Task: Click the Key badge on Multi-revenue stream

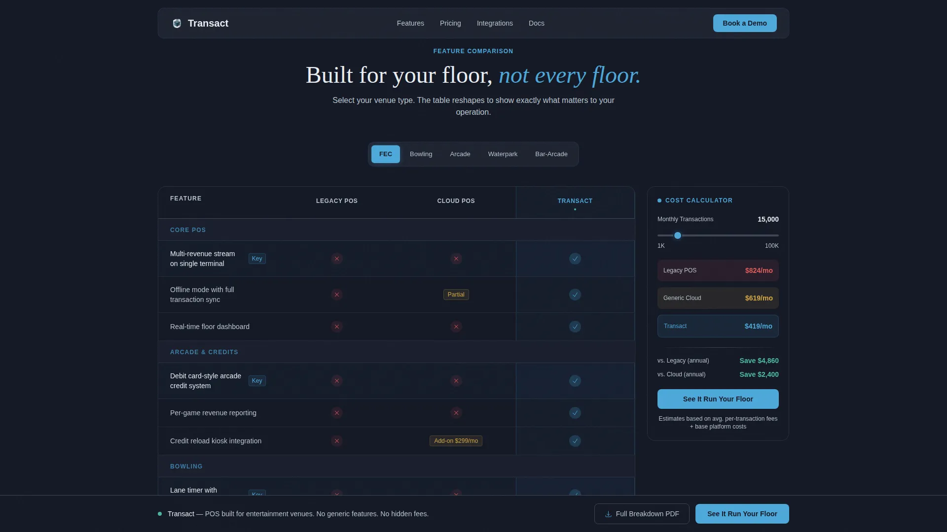Action: (x=257, y=259)
